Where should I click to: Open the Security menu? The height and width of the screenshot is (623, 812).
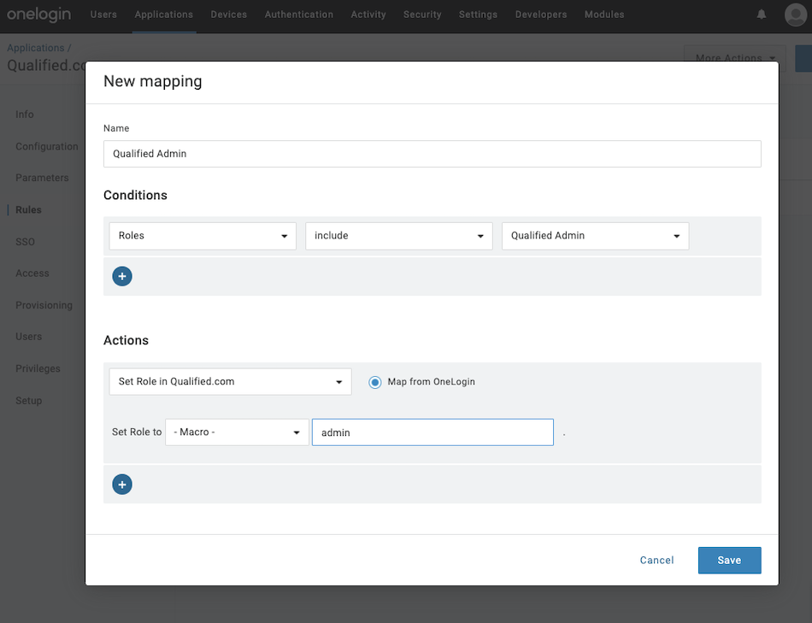(422, 15)
